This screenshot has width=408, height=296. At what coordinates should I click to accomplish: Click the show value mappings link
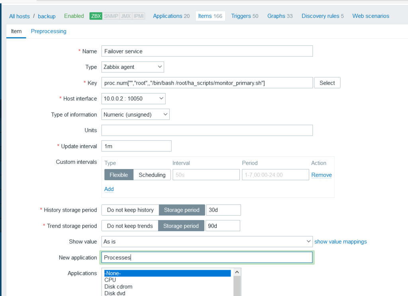pyautogui.click(x=341, y=241)
